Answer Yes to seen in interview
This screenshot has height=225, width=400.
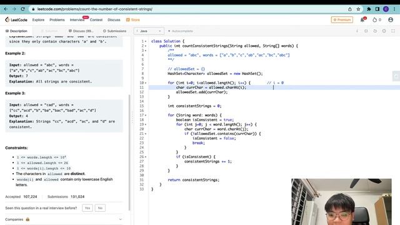[87, 208]
